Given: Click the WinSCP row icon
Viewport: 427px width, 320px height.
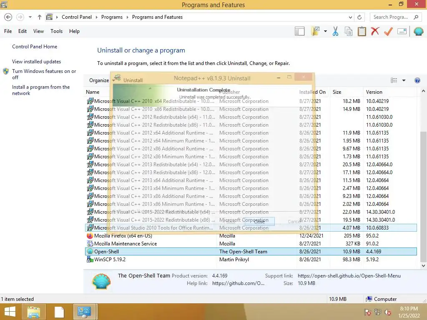Looking at the screenshot, I should point(90,259).
